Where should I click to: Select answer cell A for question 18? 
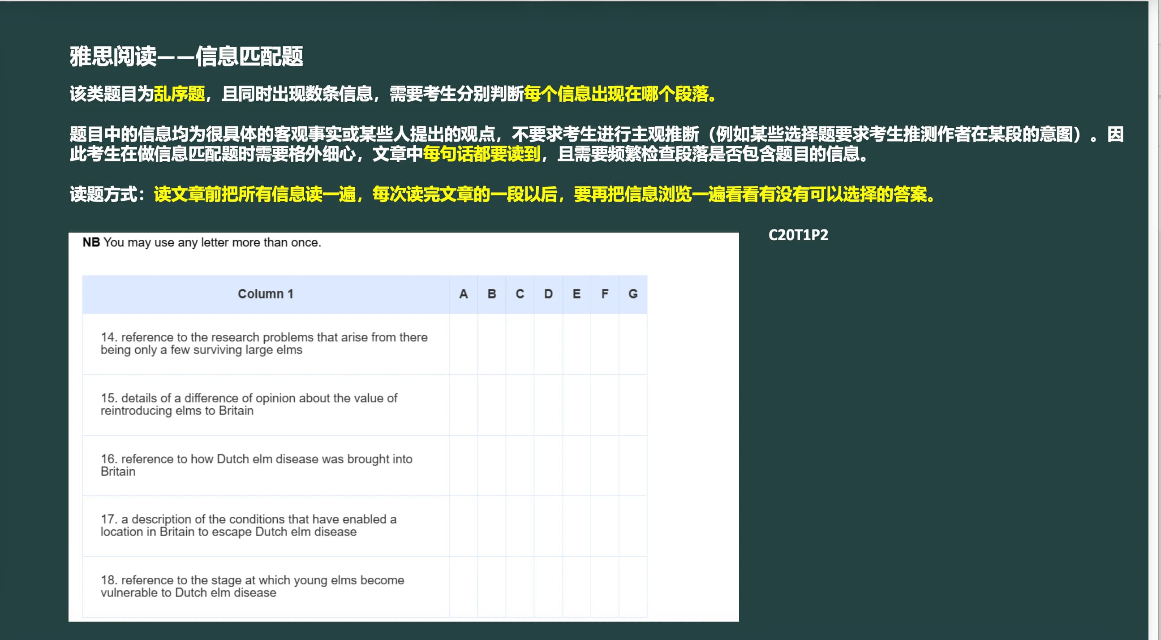pos(463,587)
